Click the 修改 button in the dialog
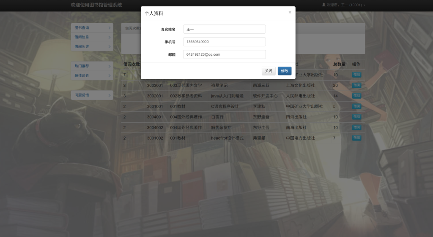This screenshot has height=237, width=433. point(285,71)
